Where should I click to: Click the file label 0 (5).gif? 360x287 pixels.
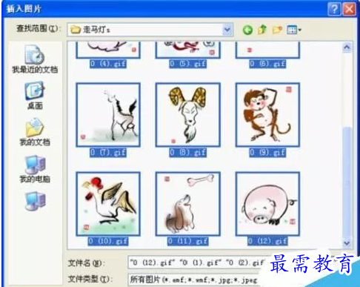pyautogui.click(x=188, y=64)
